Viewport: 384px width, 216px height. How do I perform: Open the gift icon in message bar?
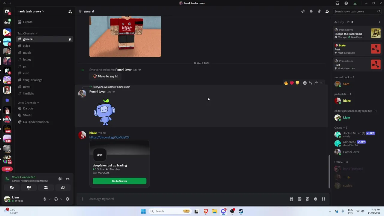(x=291, y=199)
